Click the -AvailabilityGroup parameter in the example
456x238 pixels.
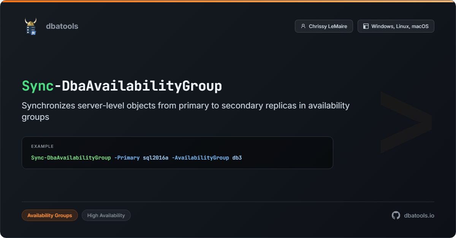pyautogui.click(x=200, y=158)
